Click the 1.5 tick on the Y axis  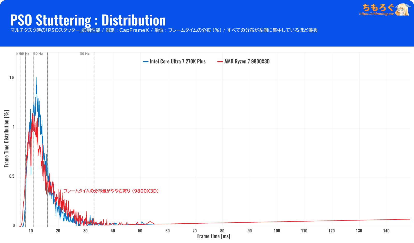tap(12, 78)
